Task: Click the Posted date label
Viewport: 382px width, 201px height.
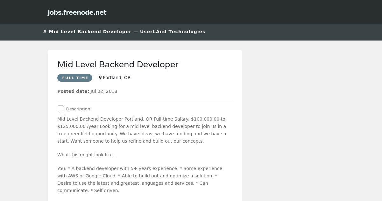Action: [73, 91]
